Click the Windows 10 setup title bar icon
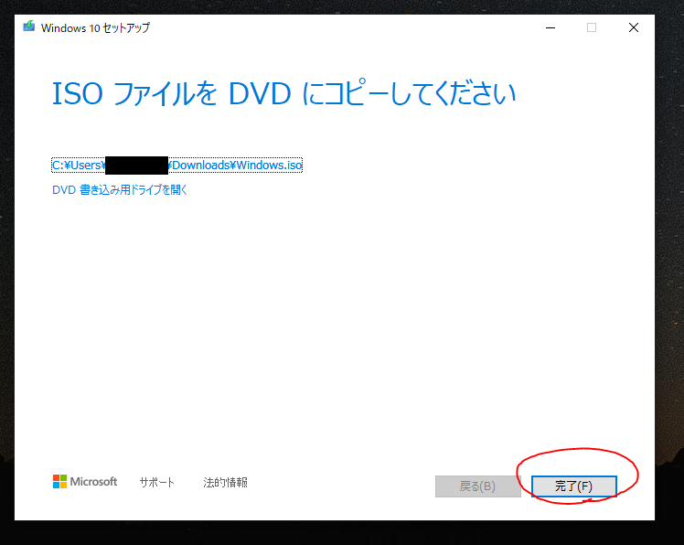Screen dimensions: 684x545 (28, 27)
